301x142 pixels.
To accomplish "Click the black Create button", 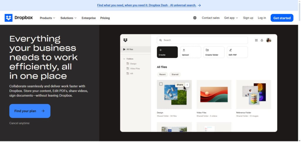I will point(167,52).
